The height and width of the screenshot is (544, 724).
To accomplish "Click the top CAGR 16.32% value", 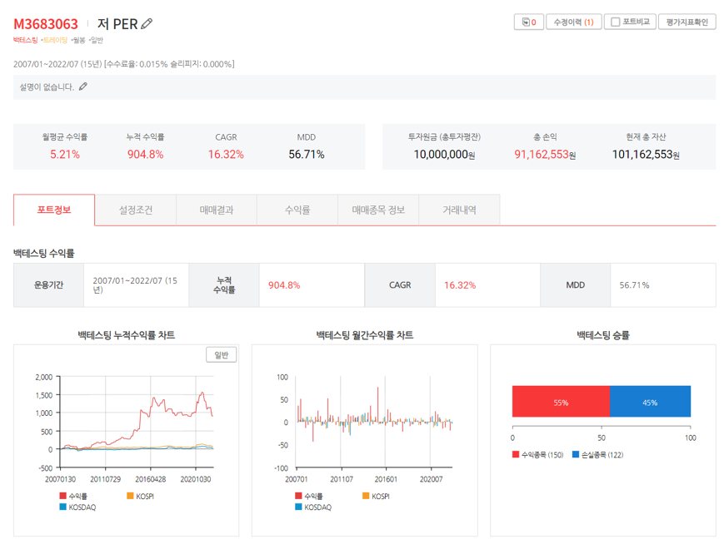I will tap(226, 154).
